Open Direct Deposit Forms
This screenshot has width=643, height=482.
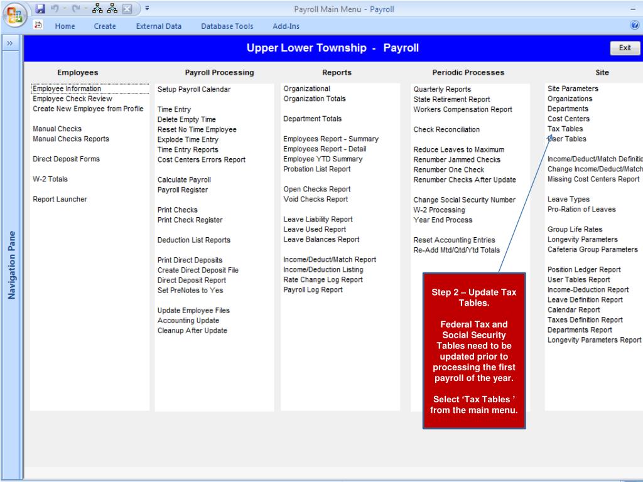[66, 159]
